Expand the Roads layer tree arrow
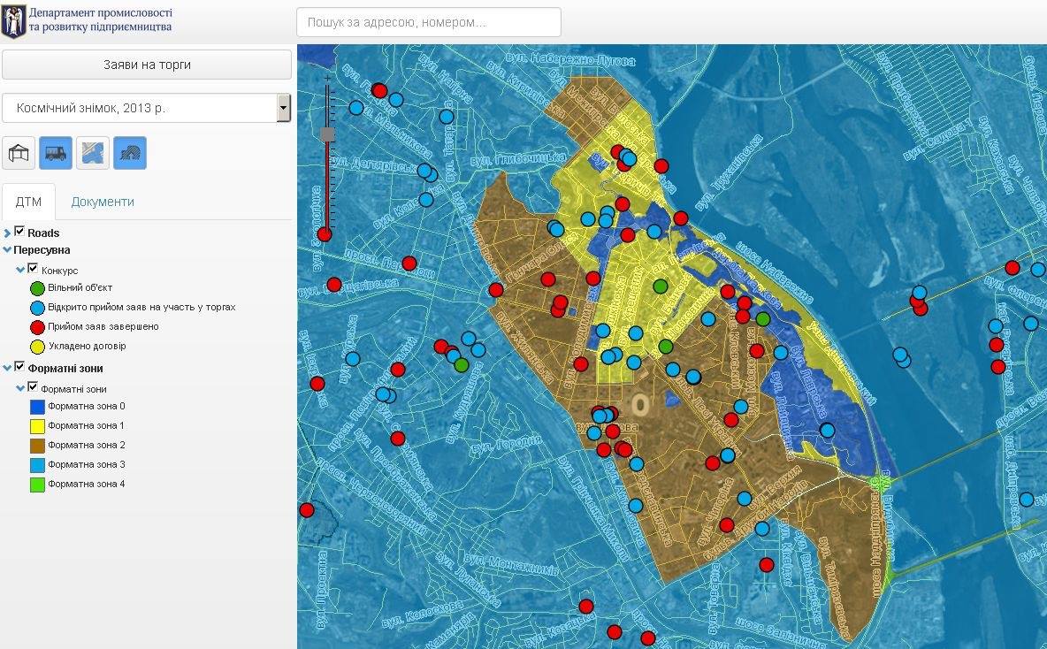 pyautogui.click(x=8, y=233)
